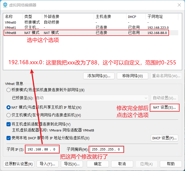Select 桥接模式 radio button
The width and height of the screenshot is (185, 171).
point(9,90)
